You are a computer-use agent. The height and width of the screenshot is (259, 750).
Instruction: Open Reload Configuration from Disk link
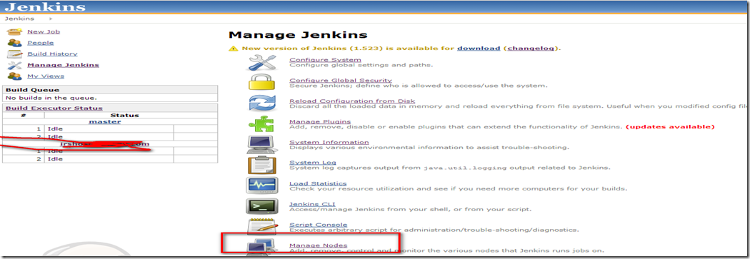pyautogui.click(x=352, y=101)
